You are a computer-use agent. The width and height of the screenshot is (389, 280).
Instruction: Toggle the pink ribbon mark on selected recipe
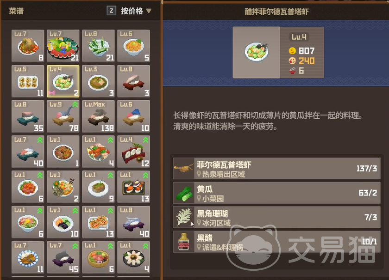tap(51, 93)
